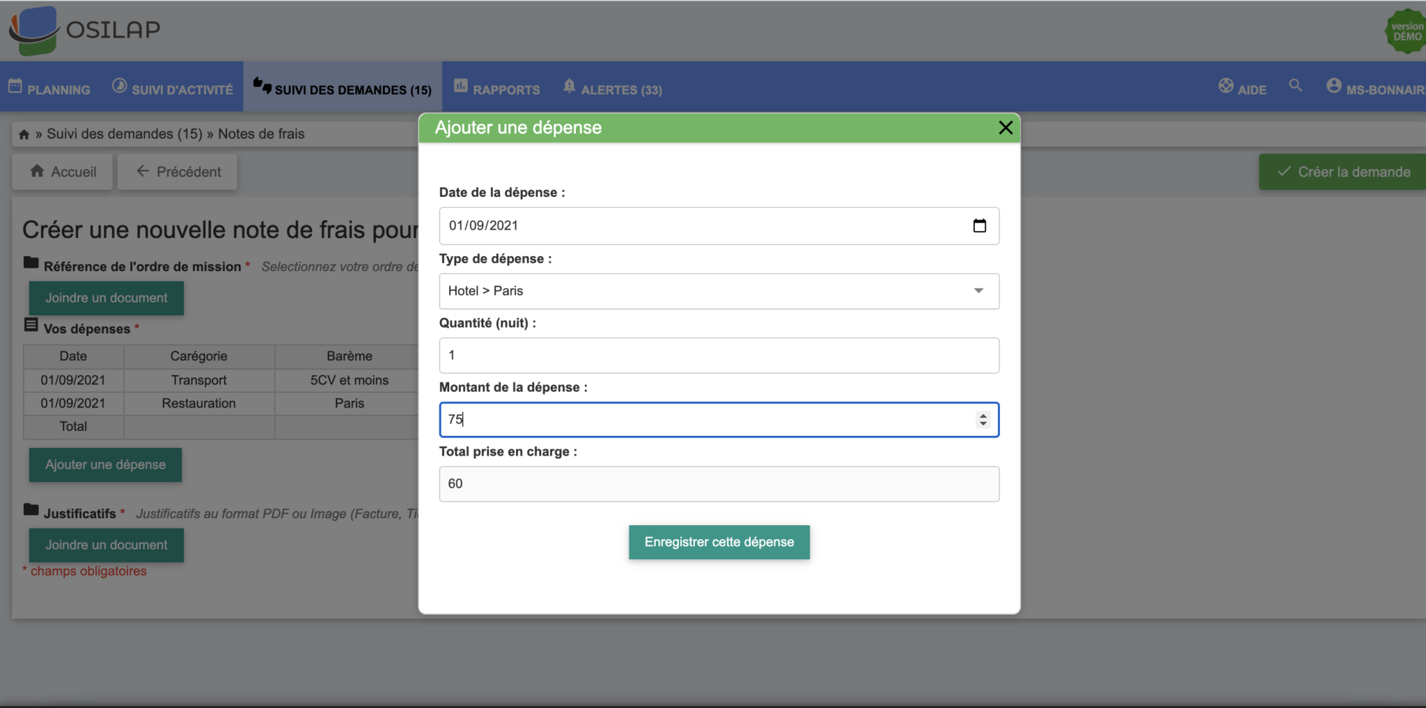Click the Montant de la dépense field
Screen dimensions: 1426x708
719,420
